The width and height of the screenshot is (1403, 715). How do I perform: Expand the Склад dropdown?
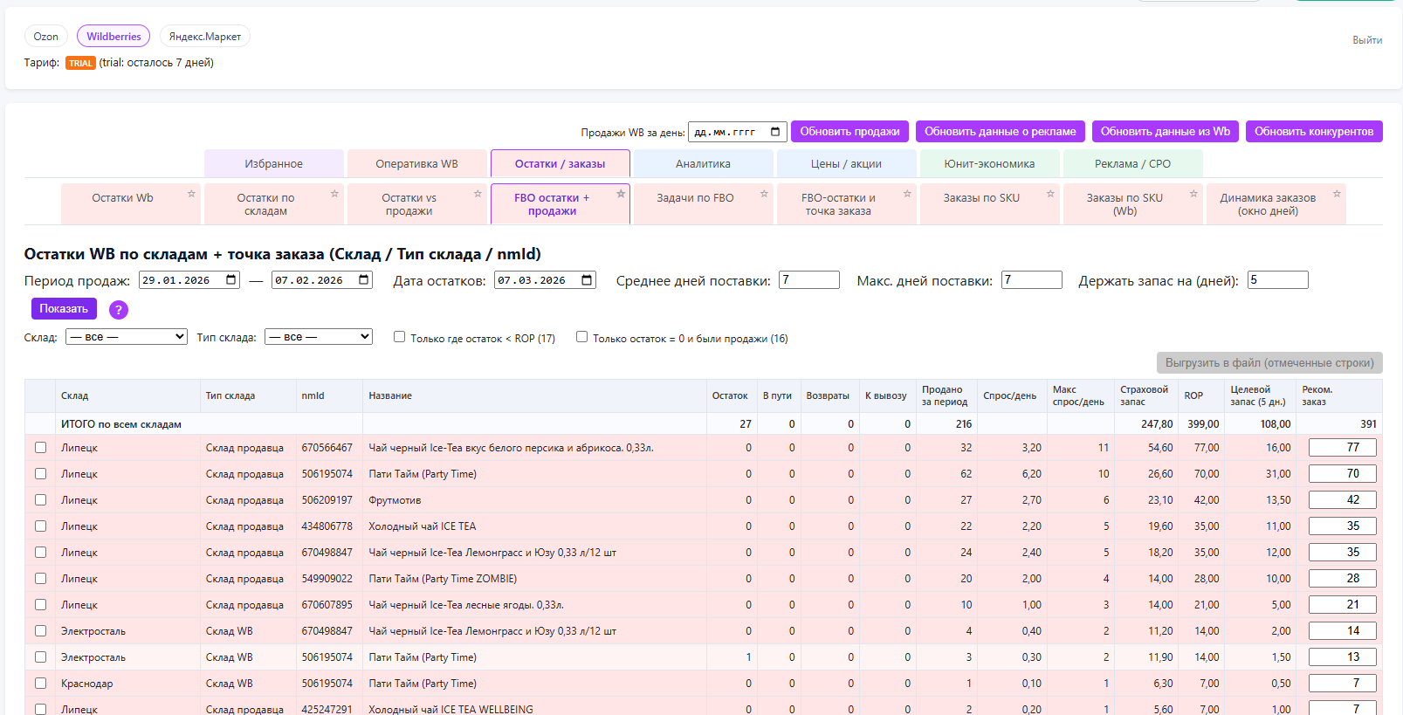[x=127, y=336]
